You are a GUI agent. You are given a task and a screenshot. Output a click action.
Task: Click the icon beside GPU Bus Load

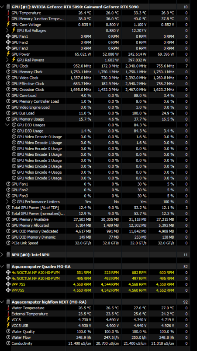(8, 113)
